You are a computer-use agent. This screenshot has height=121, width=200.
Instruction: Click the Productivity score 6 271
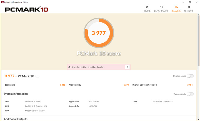pyautogui.click(x=126, y=85)
